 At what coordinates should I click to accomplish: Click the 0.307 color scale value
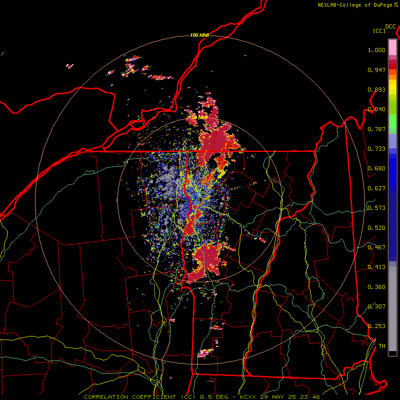(376, 306)
